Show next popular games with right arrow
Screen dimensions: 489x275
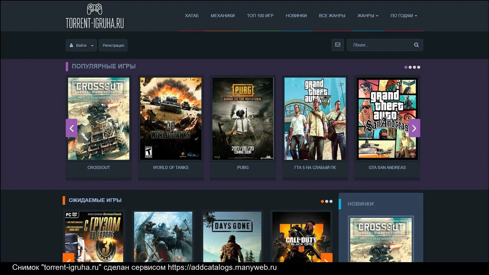click(414, 128)
